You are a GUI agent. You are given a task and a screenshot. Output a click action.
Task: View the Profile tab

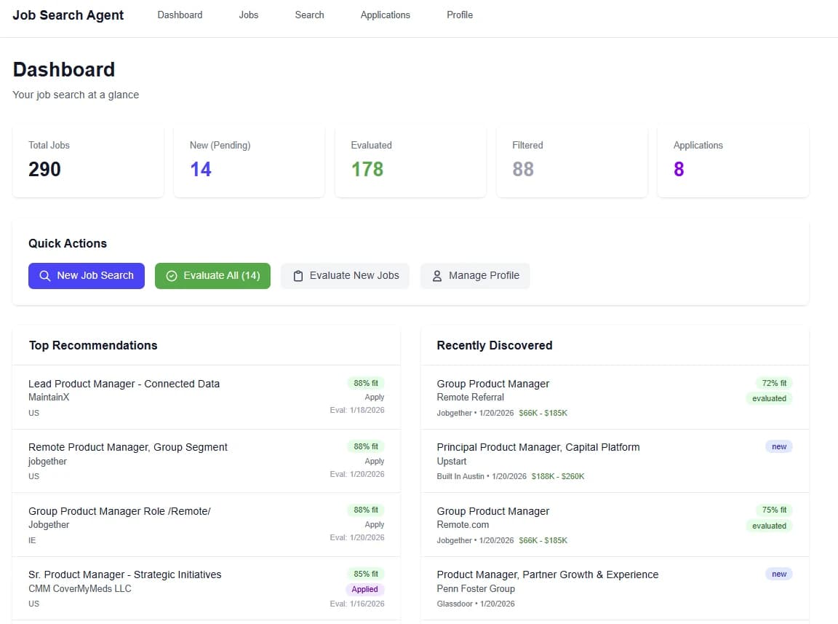coord(460,15)
